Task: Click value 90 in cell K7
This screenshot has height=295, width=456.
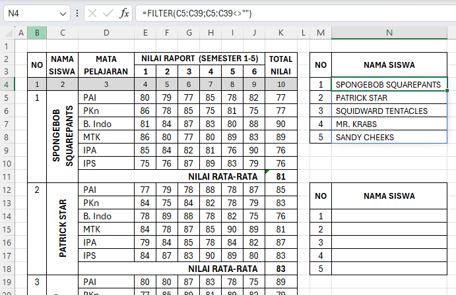Action: [281, 124]
